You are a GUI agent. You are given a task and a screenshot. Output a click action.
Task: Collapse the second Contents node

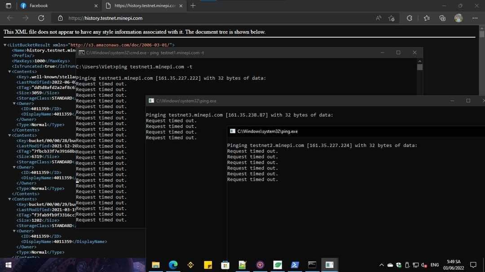tap(9, 135)
